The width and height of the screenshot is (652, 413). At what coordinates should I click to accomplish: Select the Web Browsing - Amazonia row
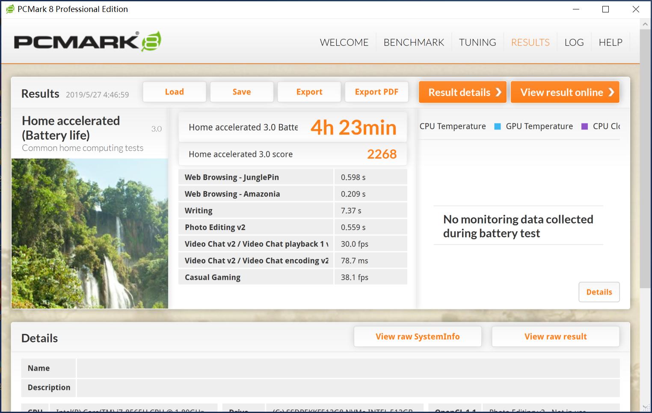coord(293,194)
